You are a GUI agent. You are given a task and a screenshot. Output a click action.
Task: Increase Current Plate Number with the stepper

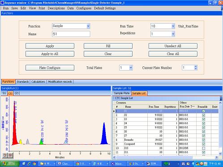click(x=196, y=67)
